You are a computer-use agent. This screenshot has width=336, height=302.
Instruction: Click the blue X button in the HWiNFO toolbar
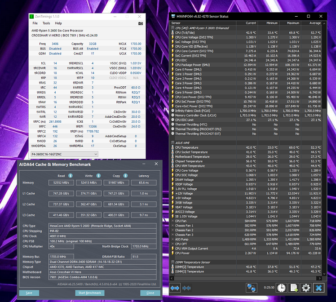[318, 288]
